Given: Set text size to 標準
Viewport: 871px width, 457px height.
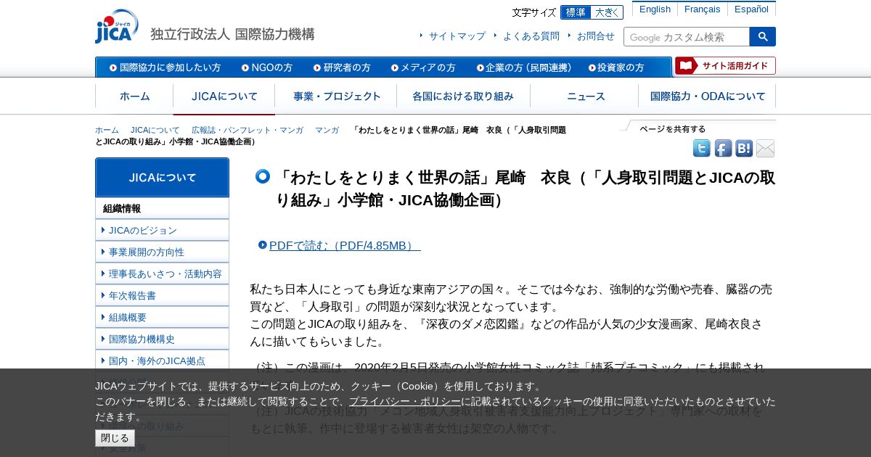Looking at the screenshot, I should click(576, 12).
